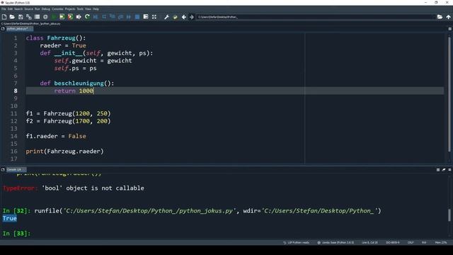Click the Open file folder icon

[x=12, y=17]
